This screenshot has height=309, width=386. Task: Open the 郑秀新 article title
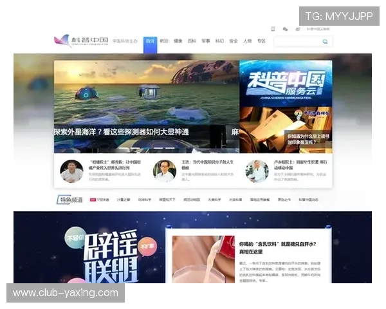115,165
